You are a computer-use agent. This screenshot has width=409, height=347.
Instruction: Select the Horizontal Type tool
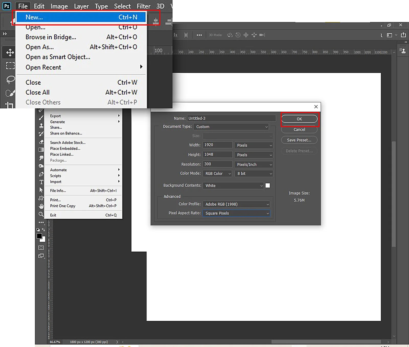pyautogui.click(x=41, y=182)
